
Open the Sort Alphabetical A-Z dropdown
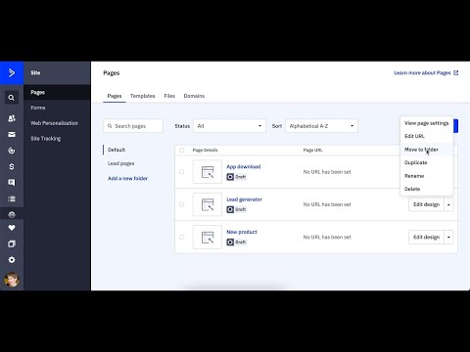(321, 126)
